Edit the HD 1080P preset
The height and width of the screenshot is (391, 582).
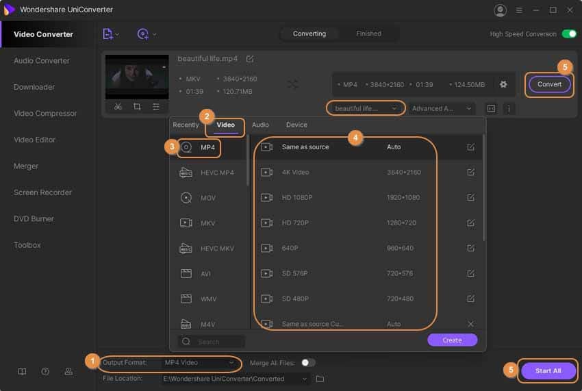click(470, 197)
